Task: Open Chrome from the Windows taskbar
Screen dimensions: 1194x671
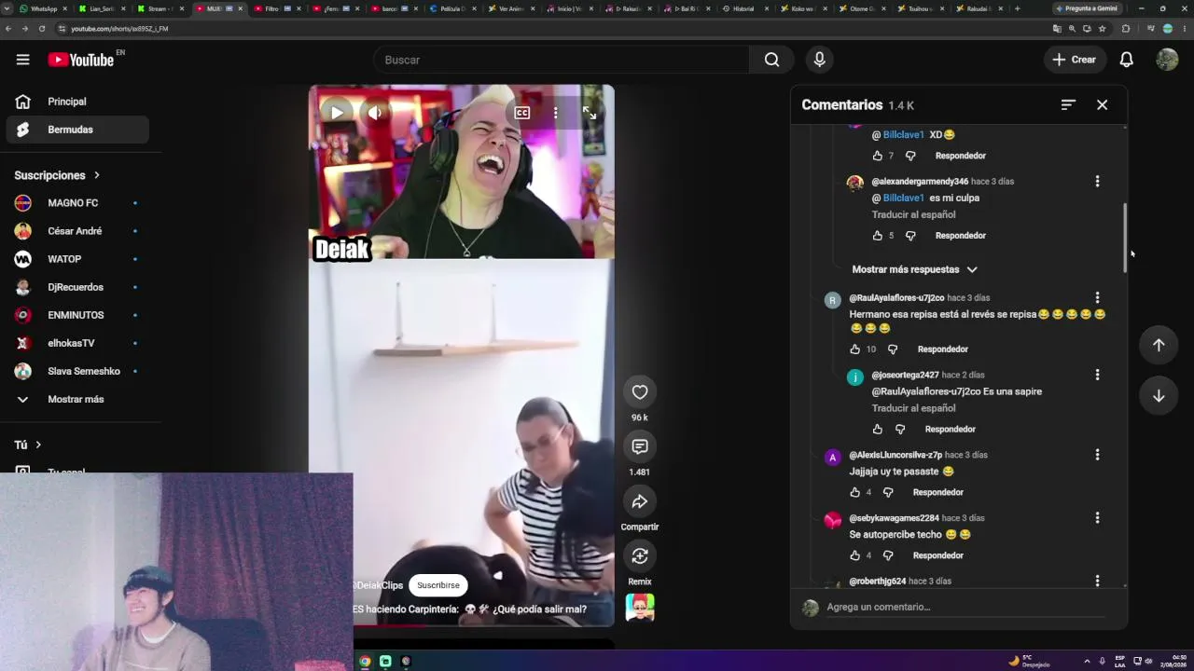Action: click(x=365, y=661)
